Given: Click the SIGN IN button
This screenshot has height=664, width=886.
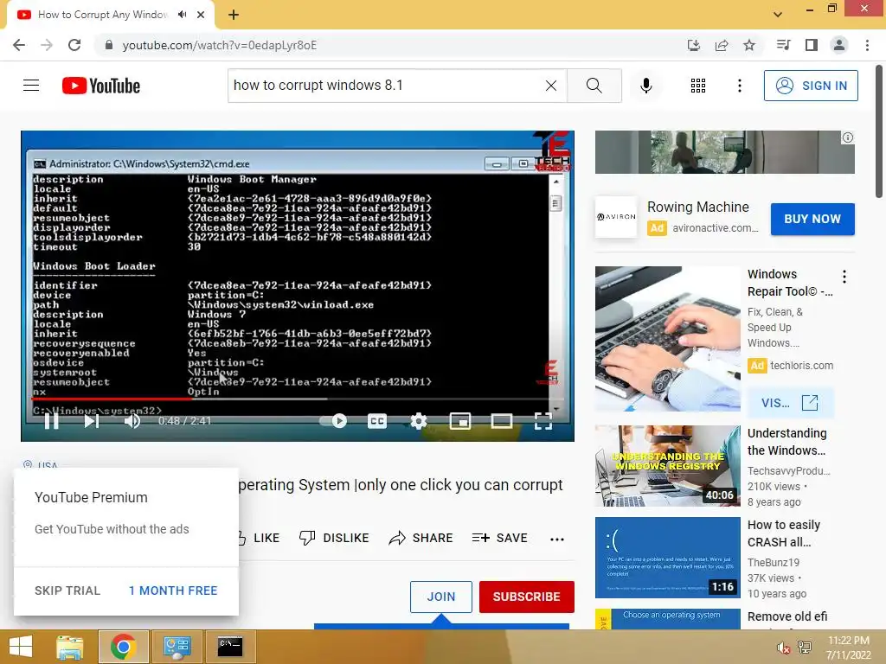Looking at the screenshot, I should coord(811,86).
